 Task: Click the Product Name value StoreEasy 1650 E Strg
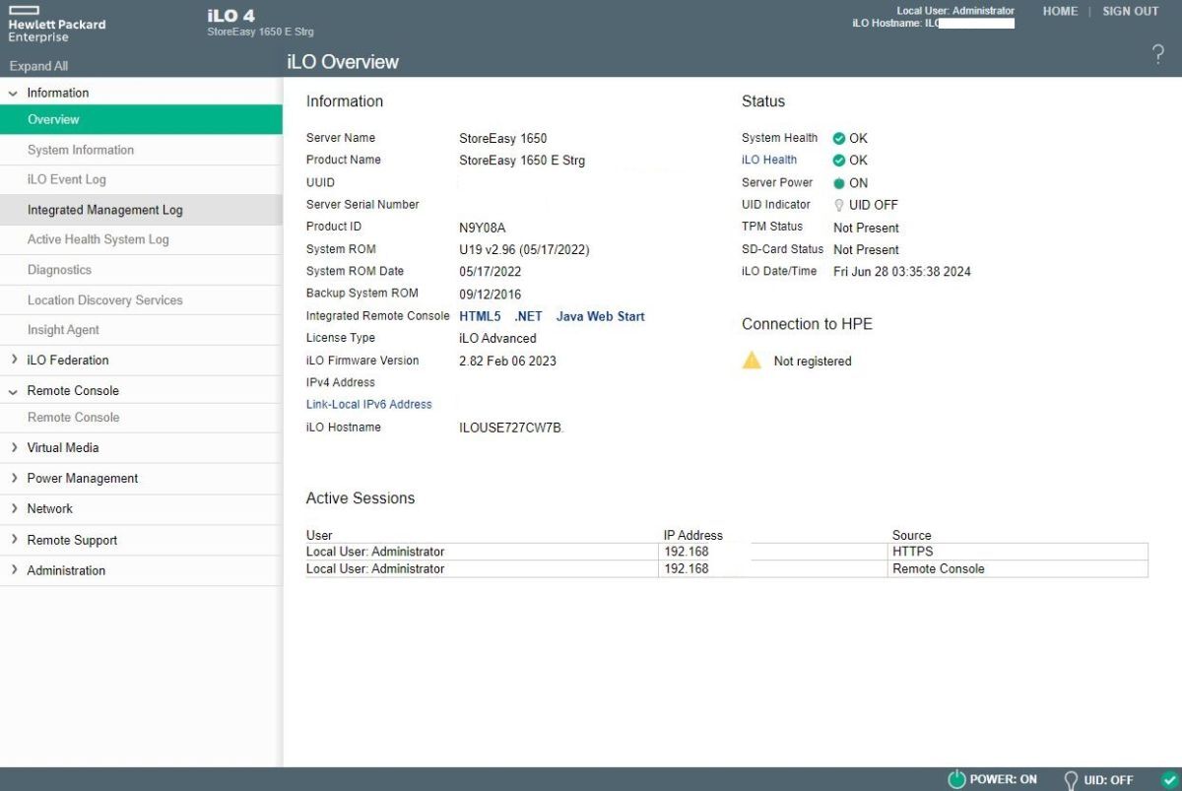522,161
